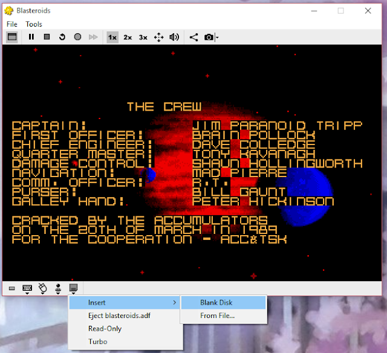The height and width of the screenshot is (353, 387).
Task: Reset the emulator with the restart arrow
Action: point(62,37)
